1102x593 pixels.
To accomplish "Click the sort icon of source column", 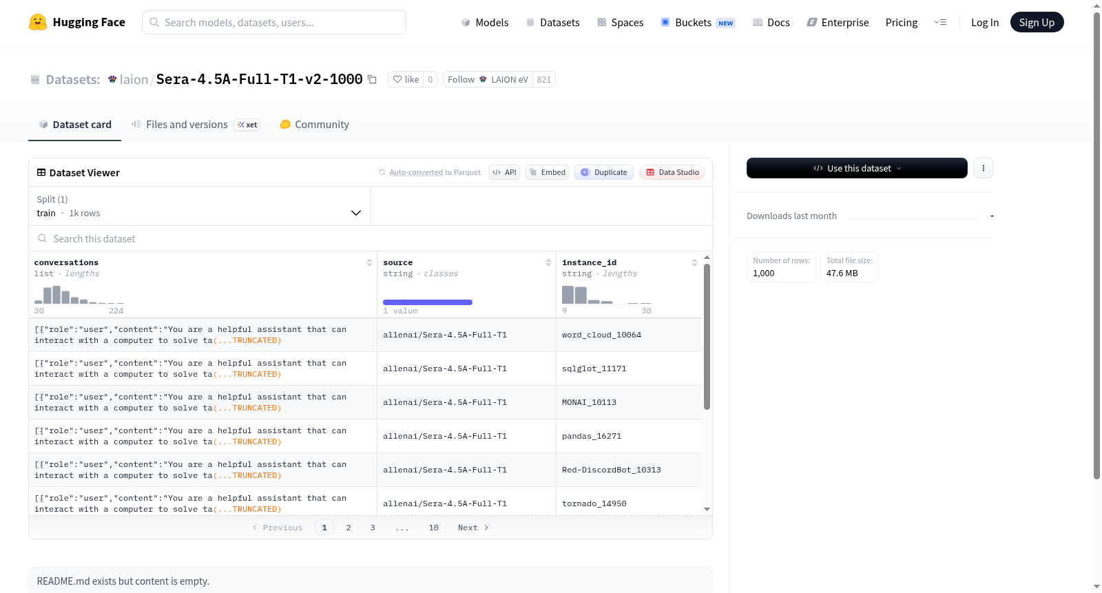I will [x=548, y=262].
